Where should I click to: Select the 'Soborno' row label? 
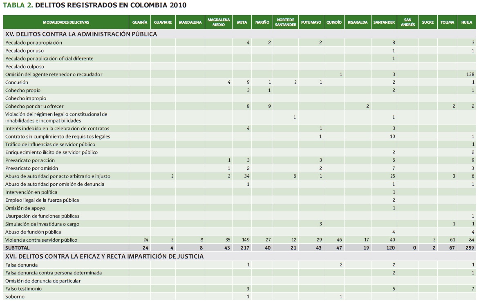pos(15,296)
